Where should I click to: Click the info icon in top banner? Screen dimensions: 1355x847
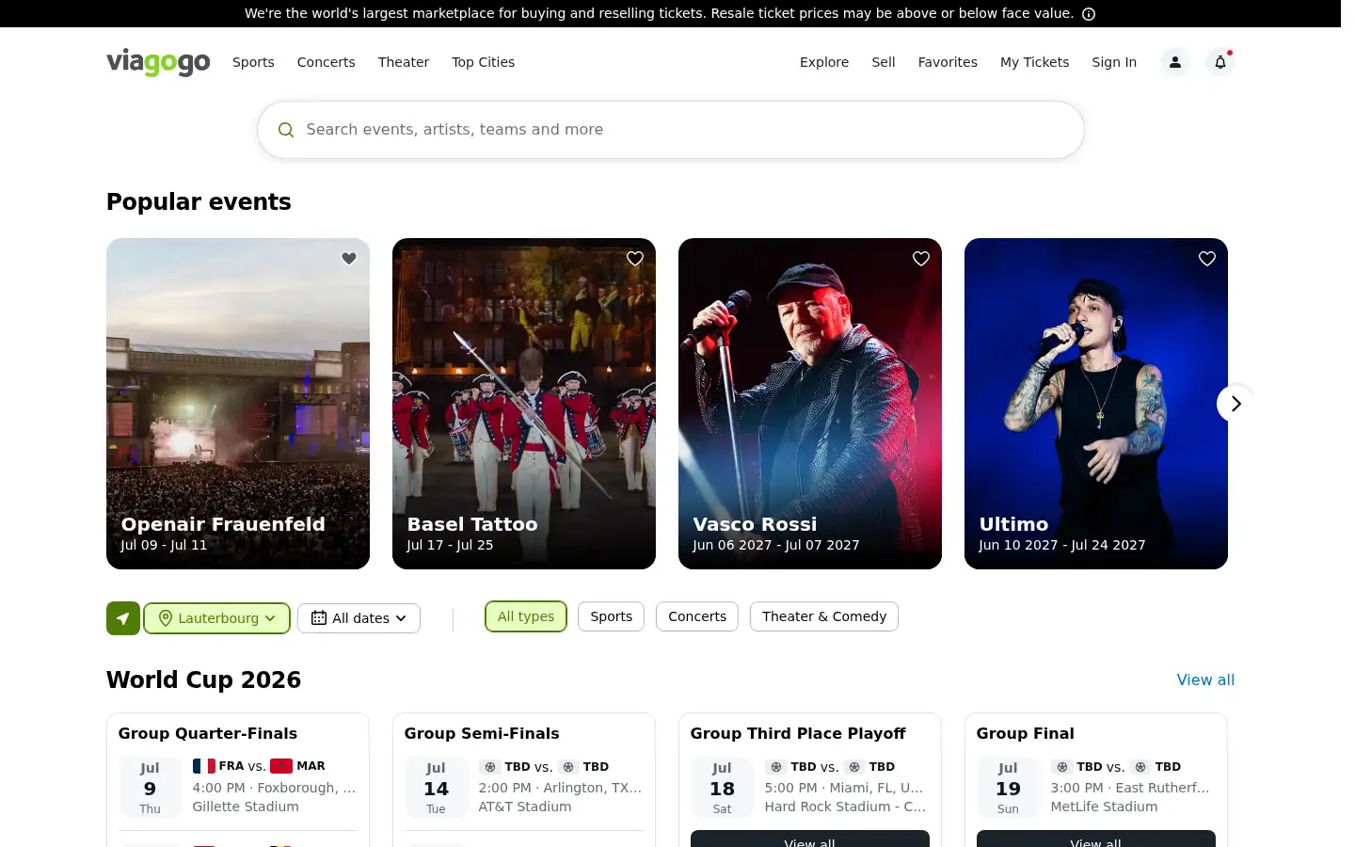point(1089,14)
